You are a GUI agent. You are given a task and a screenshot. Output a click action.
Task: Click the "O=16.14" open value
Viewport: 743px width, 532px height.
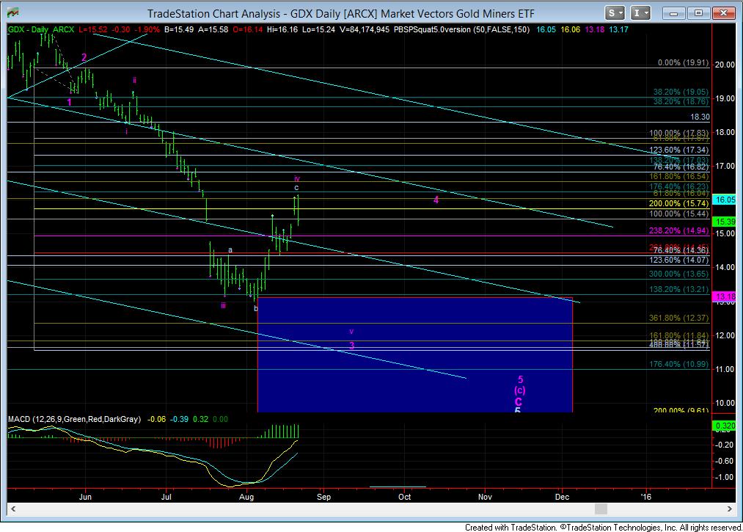[247, 29]
